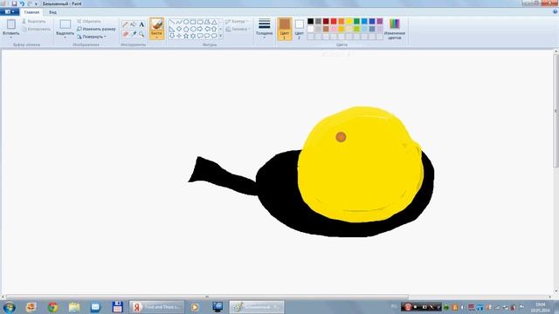Open the shape Fill (Заливка) dropdown
Viewport: 559px width, 314px height.
click(x=238, y=29)
